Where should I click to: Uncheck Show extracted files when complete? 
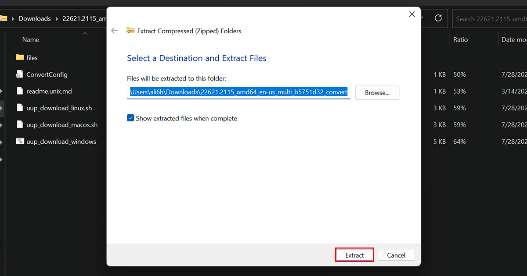pos(130,118)
